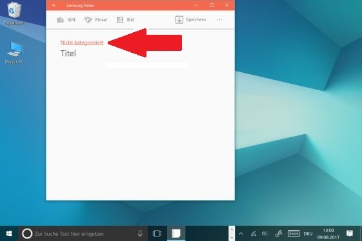Open the touch keyboard from the tray
The height and width of the screenshot is (241, 362).
(x=294, y=233)
